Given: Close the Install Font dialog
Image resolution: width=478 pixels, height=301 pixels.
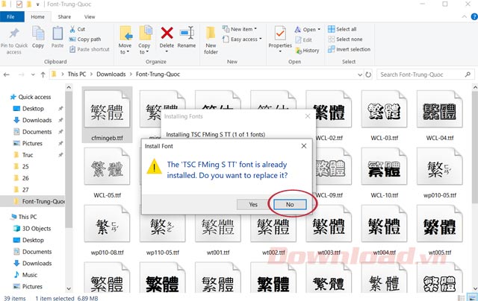Looking at the screenshot, I should tap(304, 146).
